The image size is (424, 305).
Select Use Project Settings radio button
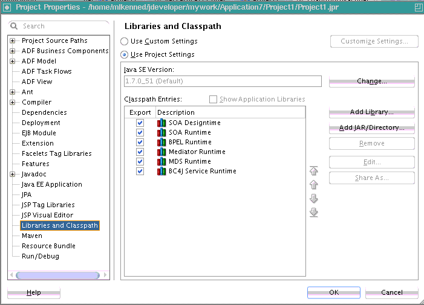coord(124,55)
